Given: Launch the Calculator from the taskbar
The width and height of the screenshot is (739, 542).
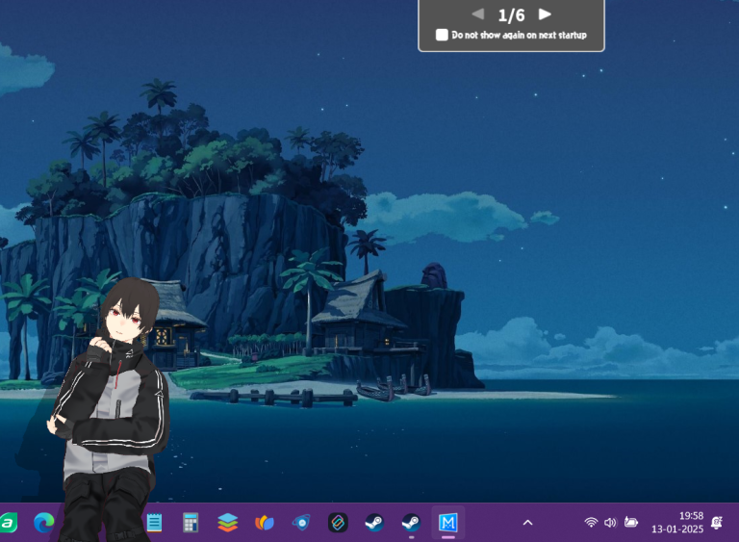Looking at the screenshot, I should coord(191,523).
